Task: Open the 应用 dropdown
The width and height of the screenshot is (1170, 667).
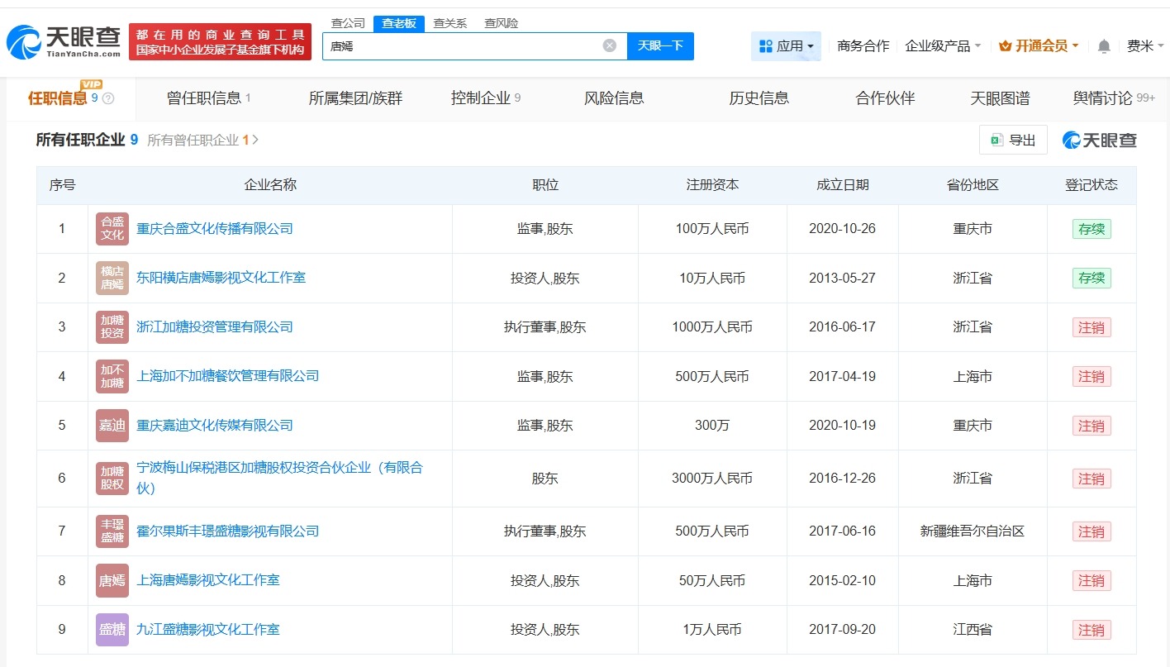Action: 786,46
